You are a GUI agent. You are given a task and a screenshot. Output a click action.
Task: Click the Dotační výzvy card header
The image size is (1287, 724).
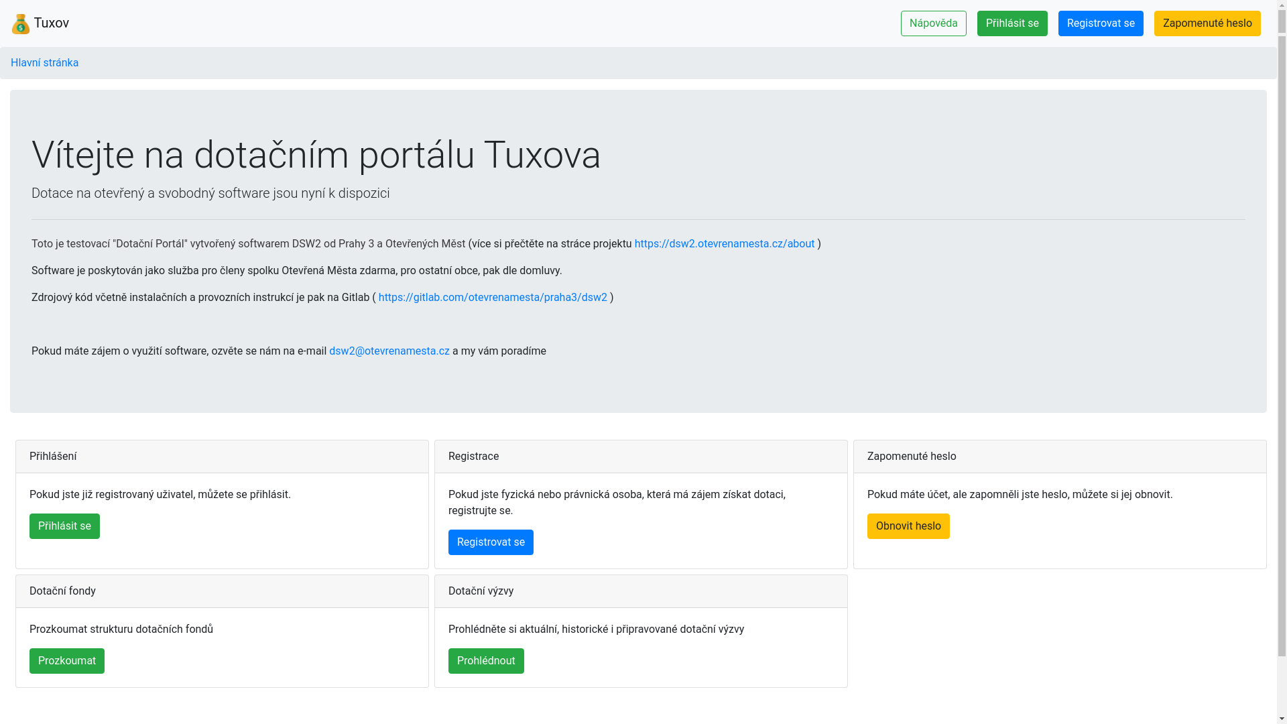click(640, 591)
